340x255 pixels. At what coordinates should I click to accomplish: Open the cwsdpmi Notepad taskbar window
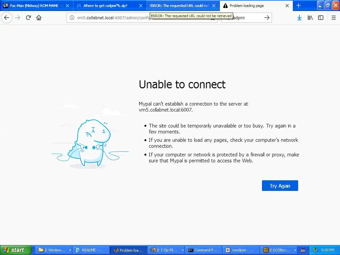[241, 250]
